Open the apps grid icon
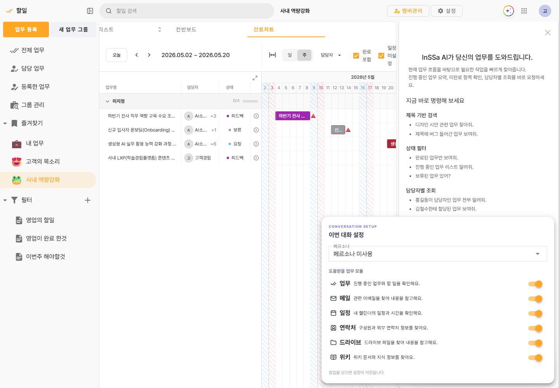This screenshot has width=559, height=388. pyautogui.click(x=524, y=11)
